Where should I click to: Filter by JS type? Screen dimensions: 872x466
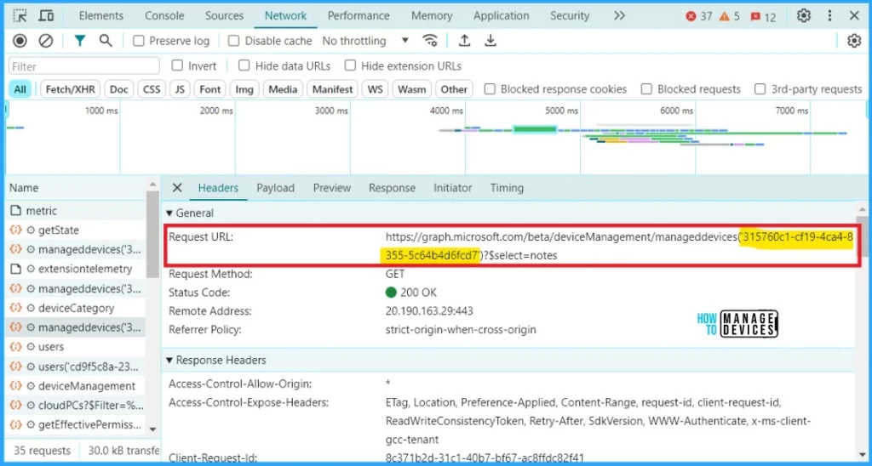coord(180,89)
